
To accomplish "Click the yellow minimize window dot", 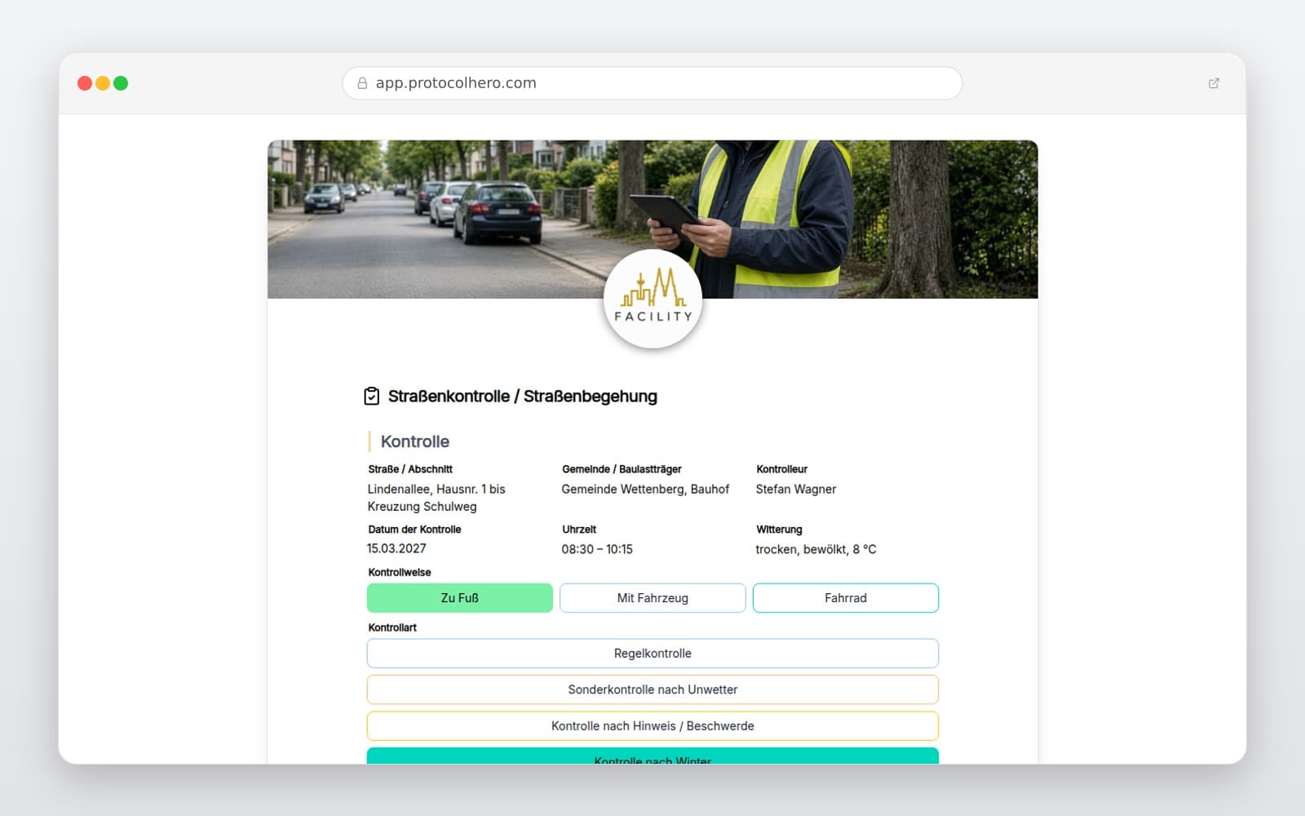I will click(103, 83).
